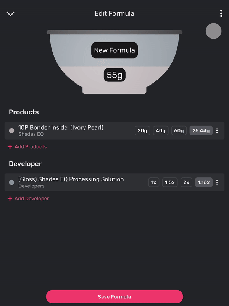
Task: Tap the plus icon beside Add Developer
Action: [x=10, y=199]
